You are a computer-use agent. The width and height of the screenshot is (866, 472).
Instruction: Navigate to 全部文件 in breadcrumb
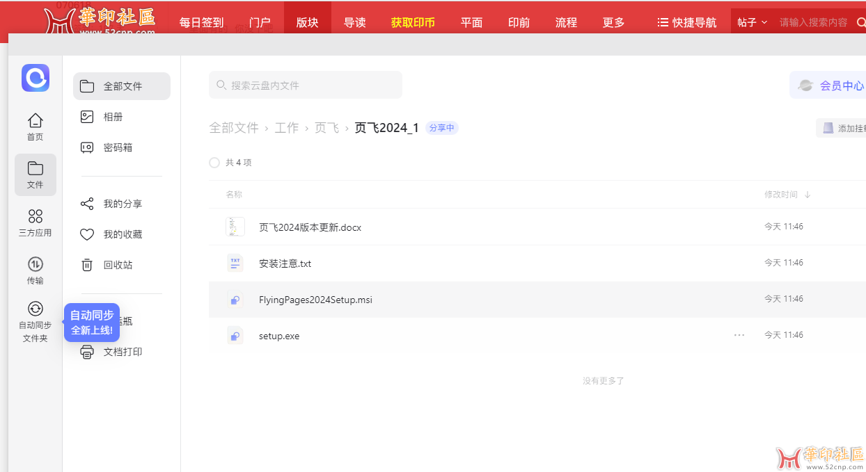(234, 128)
